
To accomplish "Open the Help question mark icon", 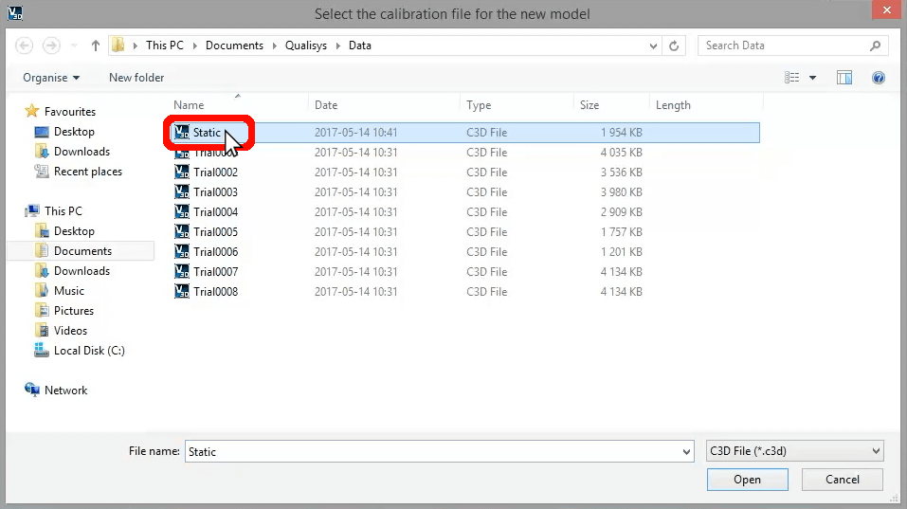I will (878, 78).
